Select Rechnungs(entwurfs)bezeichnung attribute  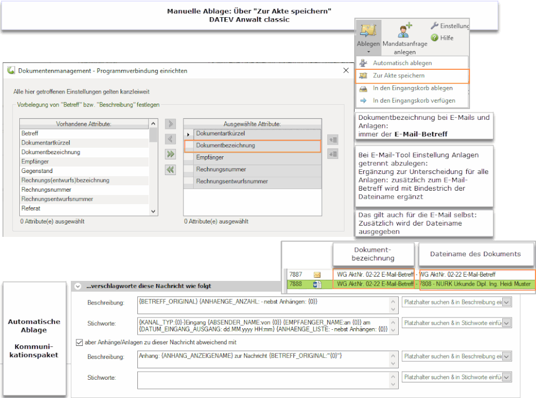[x=84, y=180]
